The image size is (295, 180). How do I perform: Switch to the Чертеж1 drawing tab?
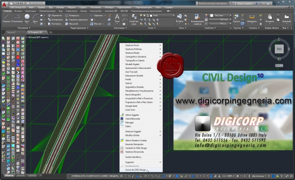(12, 32)
